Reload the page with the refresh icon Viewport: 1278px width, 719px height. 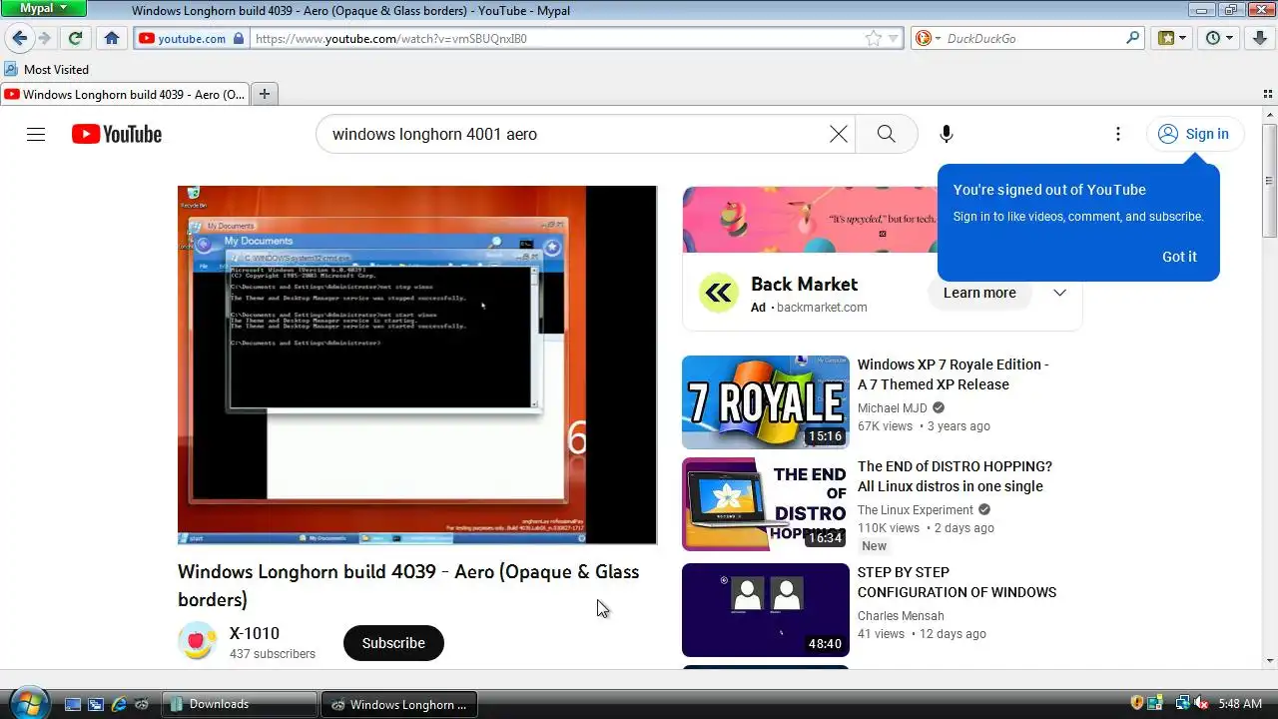(x=75, y=38)
